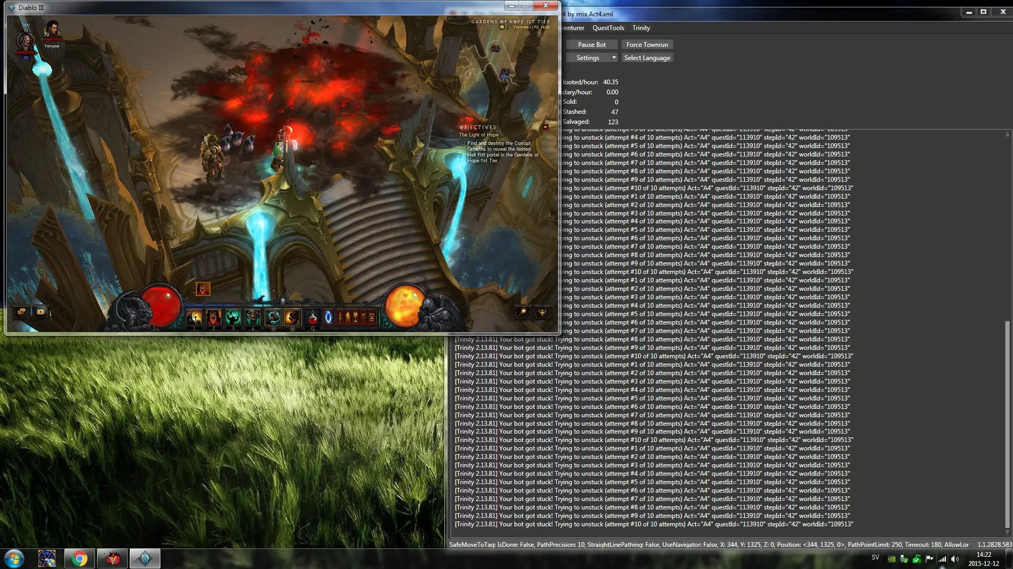This screenshot has height=569, width=1013.
Task: Open the volume control in the tray
Action: point(955,559)
